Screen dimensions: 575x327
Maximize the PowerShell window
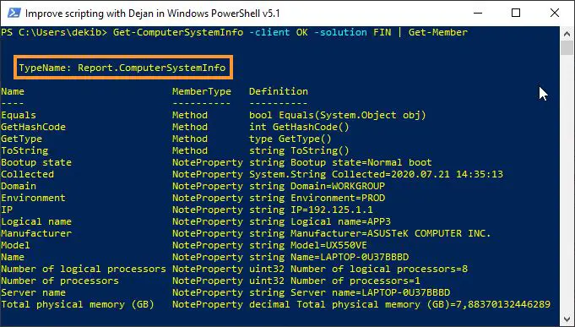(516, 14)
